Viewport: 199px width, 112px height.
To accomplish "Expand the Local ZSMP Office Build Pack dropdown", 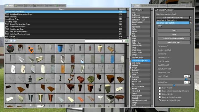I will [174, 17].
